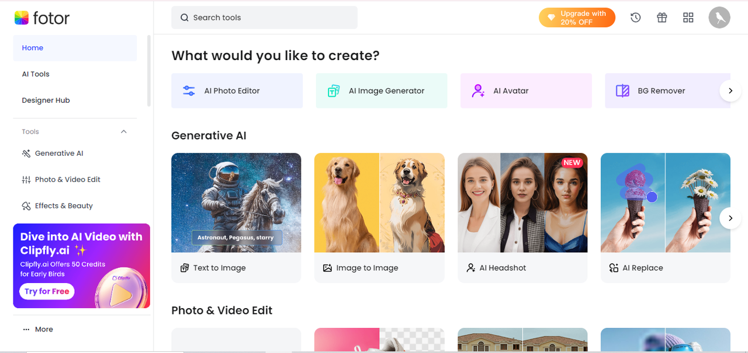Click the sidebar vertical scrollbar
This screenshot has width=748, height=353.
pyautogui.click(x=149, y=71)
